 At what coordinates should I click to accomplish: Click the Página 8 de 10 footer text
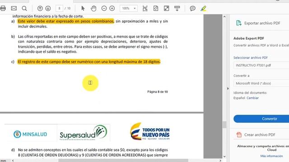click(x=158, y=92)
